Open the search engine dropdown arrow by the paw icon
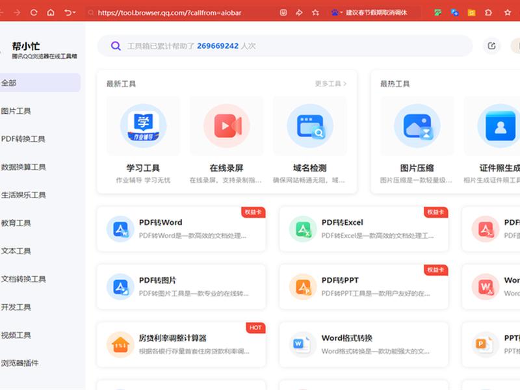Screen dimensions: 520x390 [341, 12]
